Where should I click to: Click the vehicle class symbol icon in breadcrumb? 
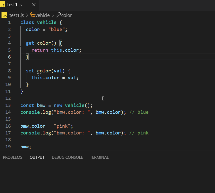click(32, 15)
